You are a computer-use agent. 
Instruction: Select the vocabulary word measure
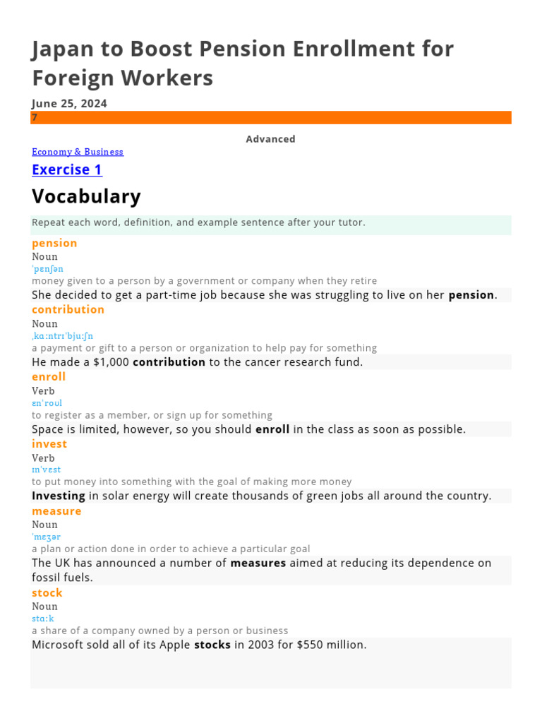coord(56,511)
